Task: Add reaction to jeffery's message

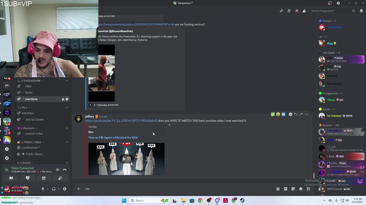Action: [291, 114]
